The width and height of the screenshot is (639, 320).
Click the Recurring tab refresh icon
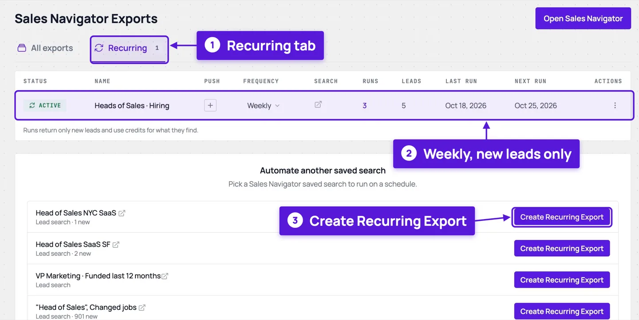pyautogui.click(x=99, y=48)
